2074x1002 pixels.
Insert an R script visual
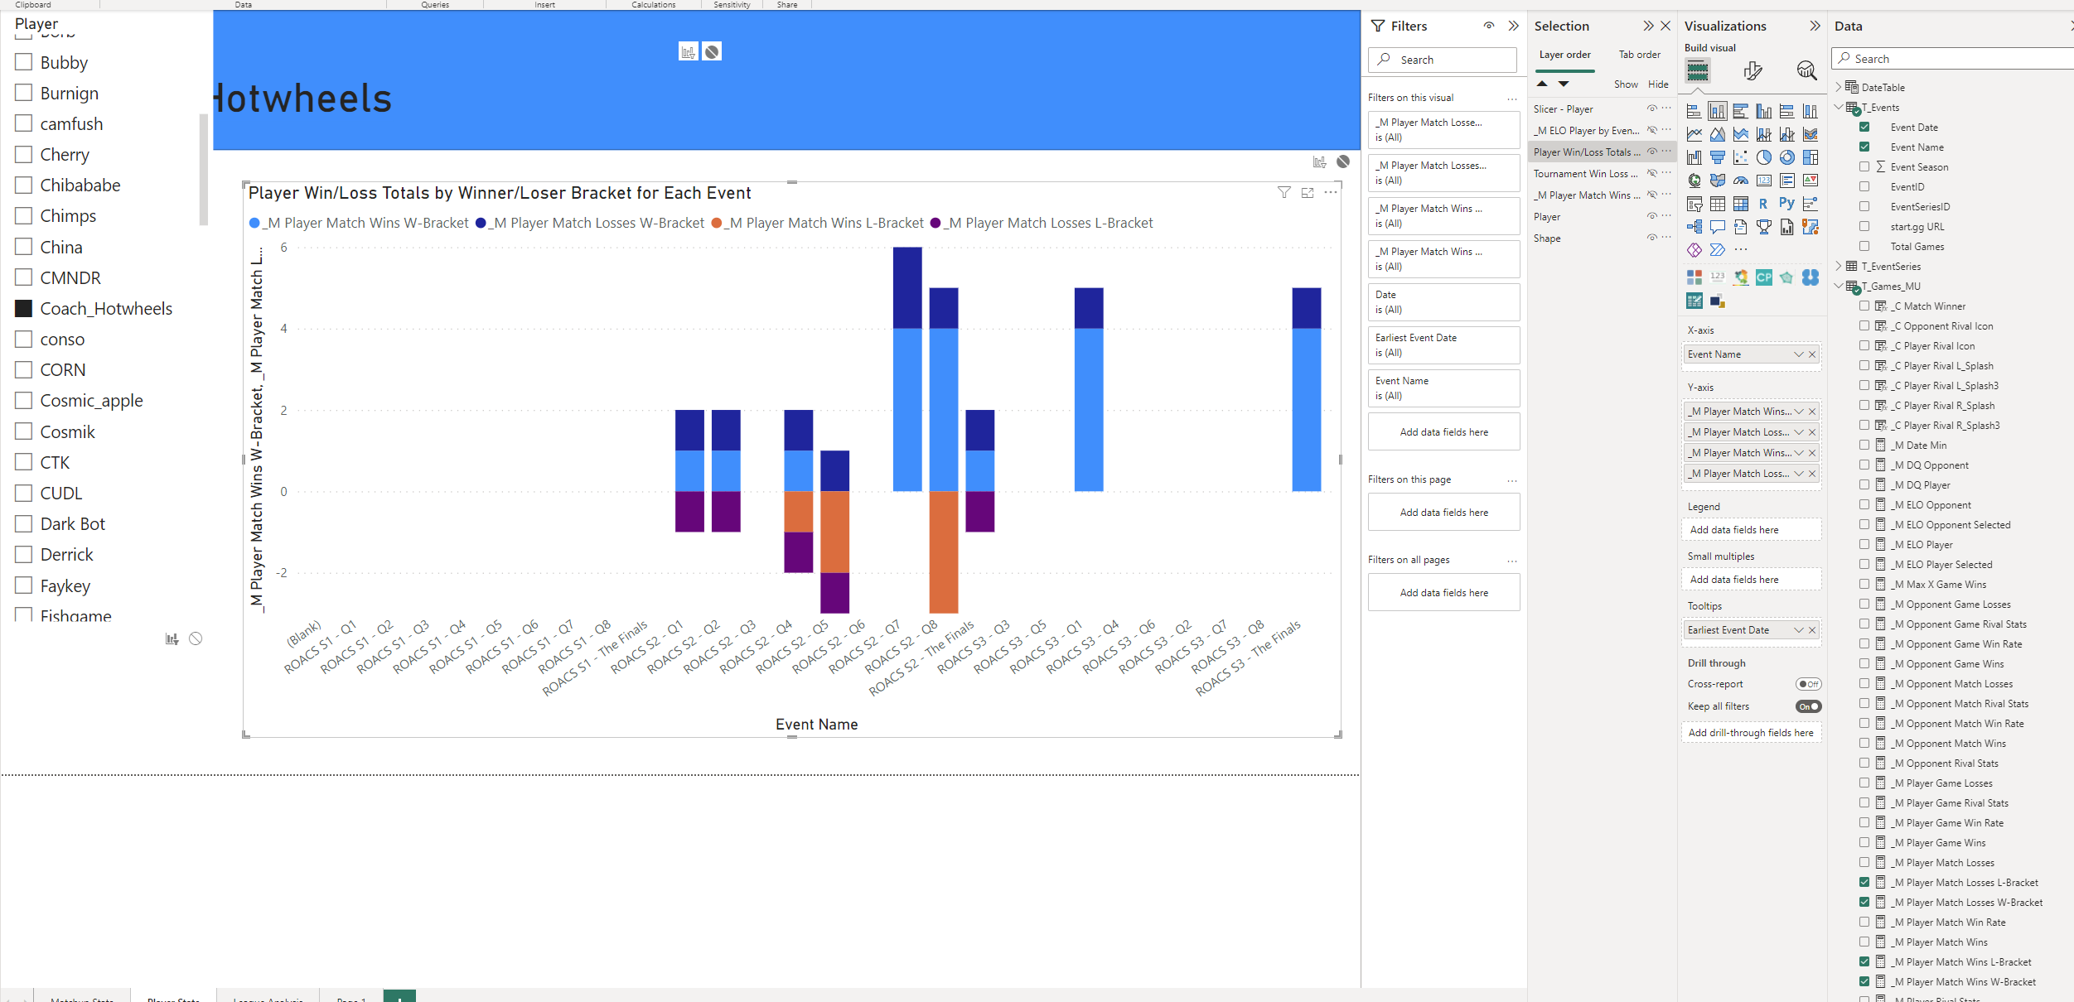click(x=1763, y=204)
